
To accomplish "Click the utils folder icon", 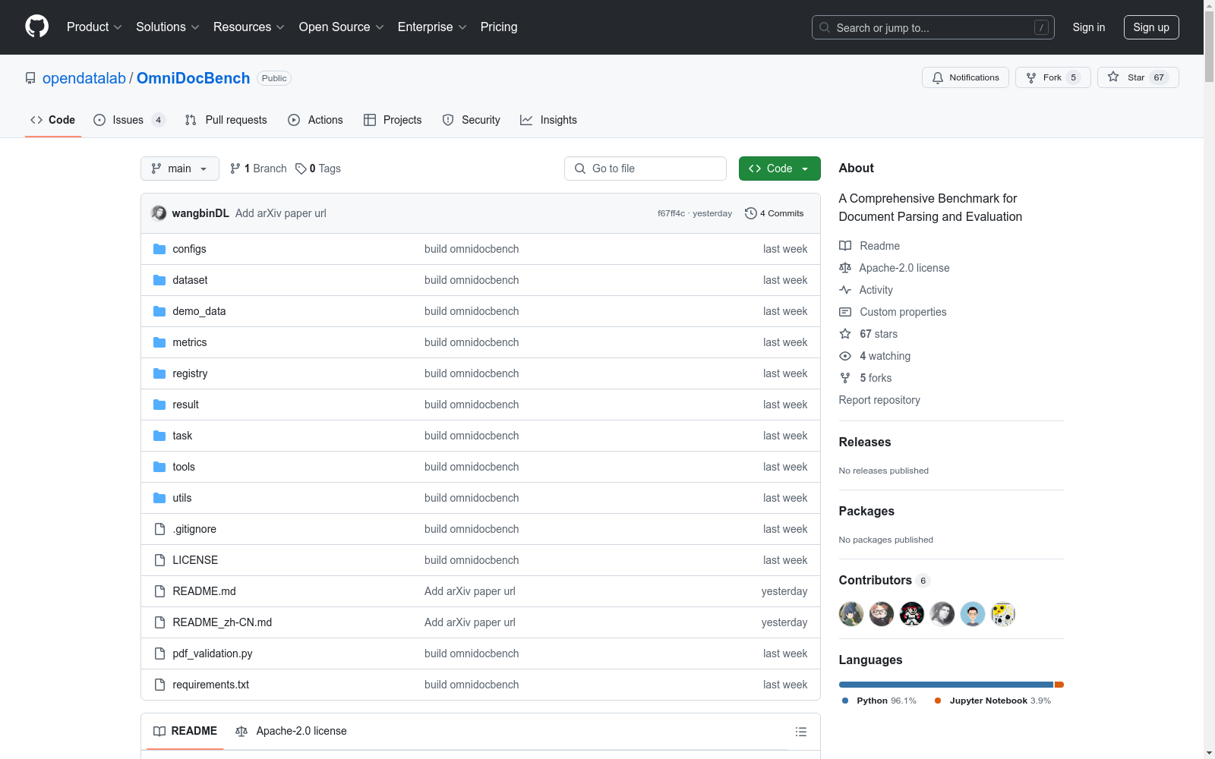I will click(x=159, y=498).
